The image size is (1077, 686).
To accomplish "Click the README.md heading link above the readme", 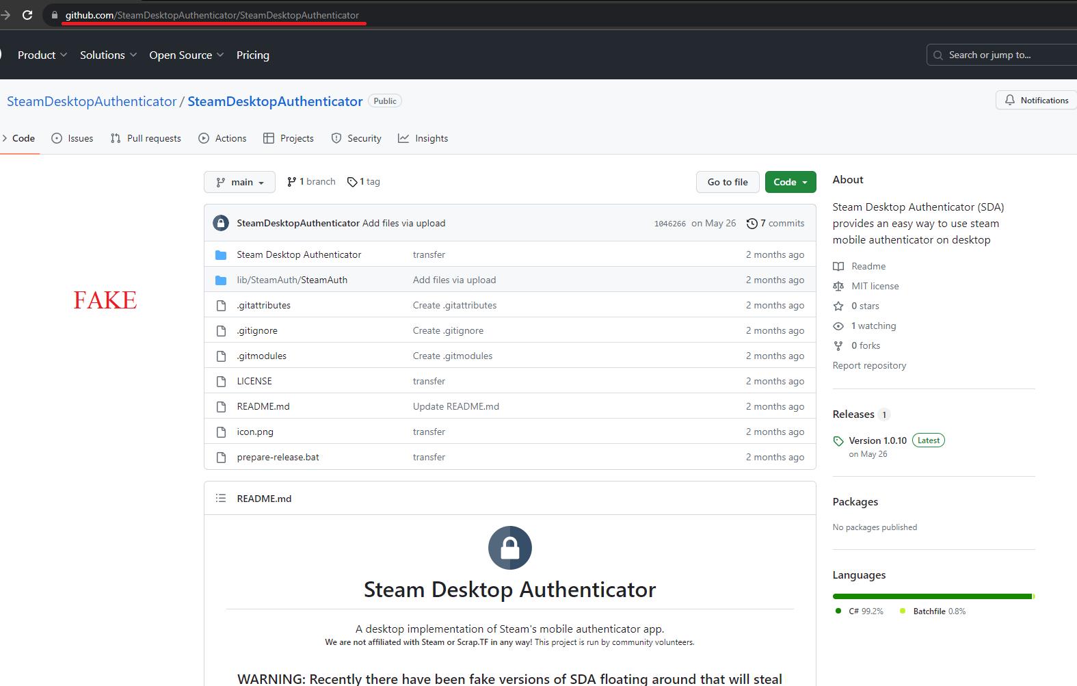I will [x=264, y=499].
